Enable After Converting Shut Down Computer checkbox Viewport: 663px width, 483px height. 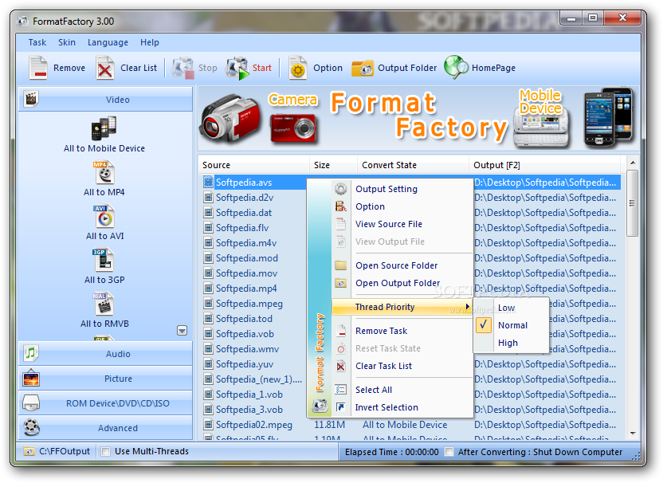click(x=449, y=452)
